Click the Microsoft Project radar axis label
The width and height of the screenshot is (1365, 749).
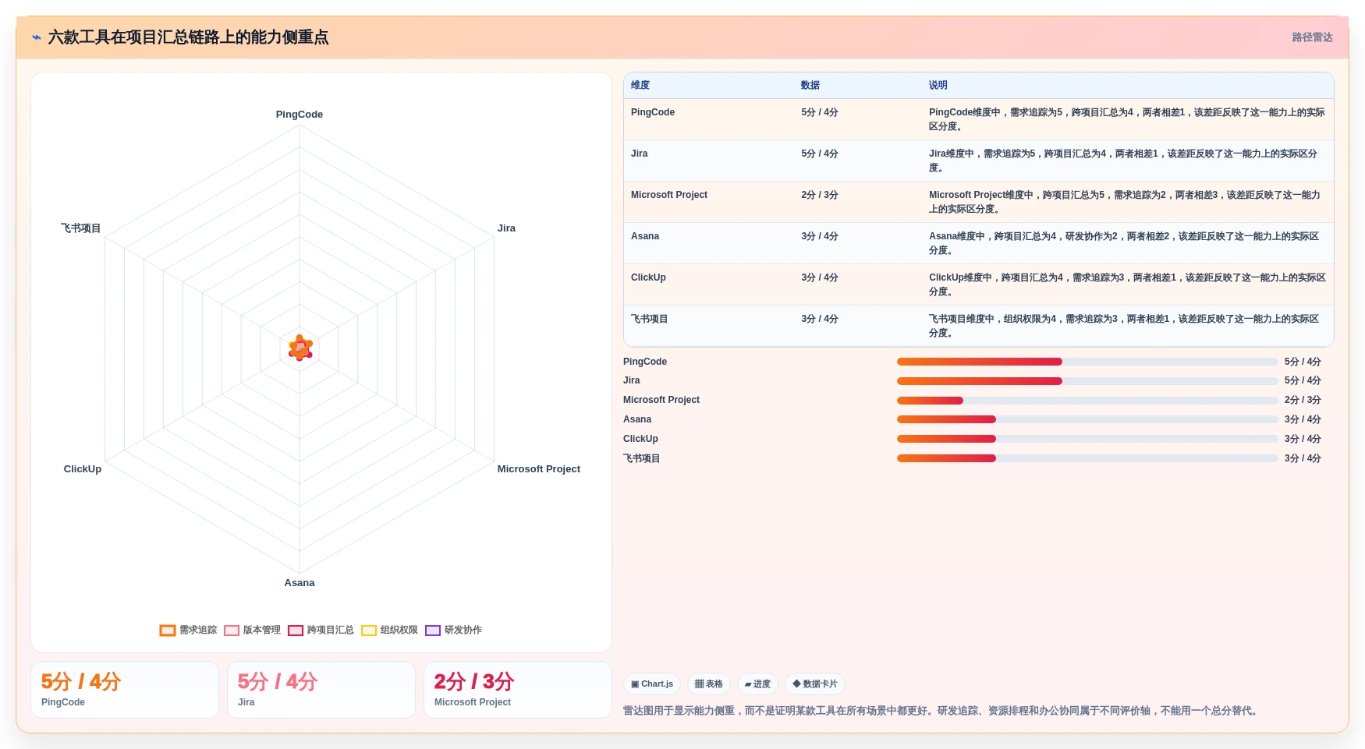click(539, 469)
